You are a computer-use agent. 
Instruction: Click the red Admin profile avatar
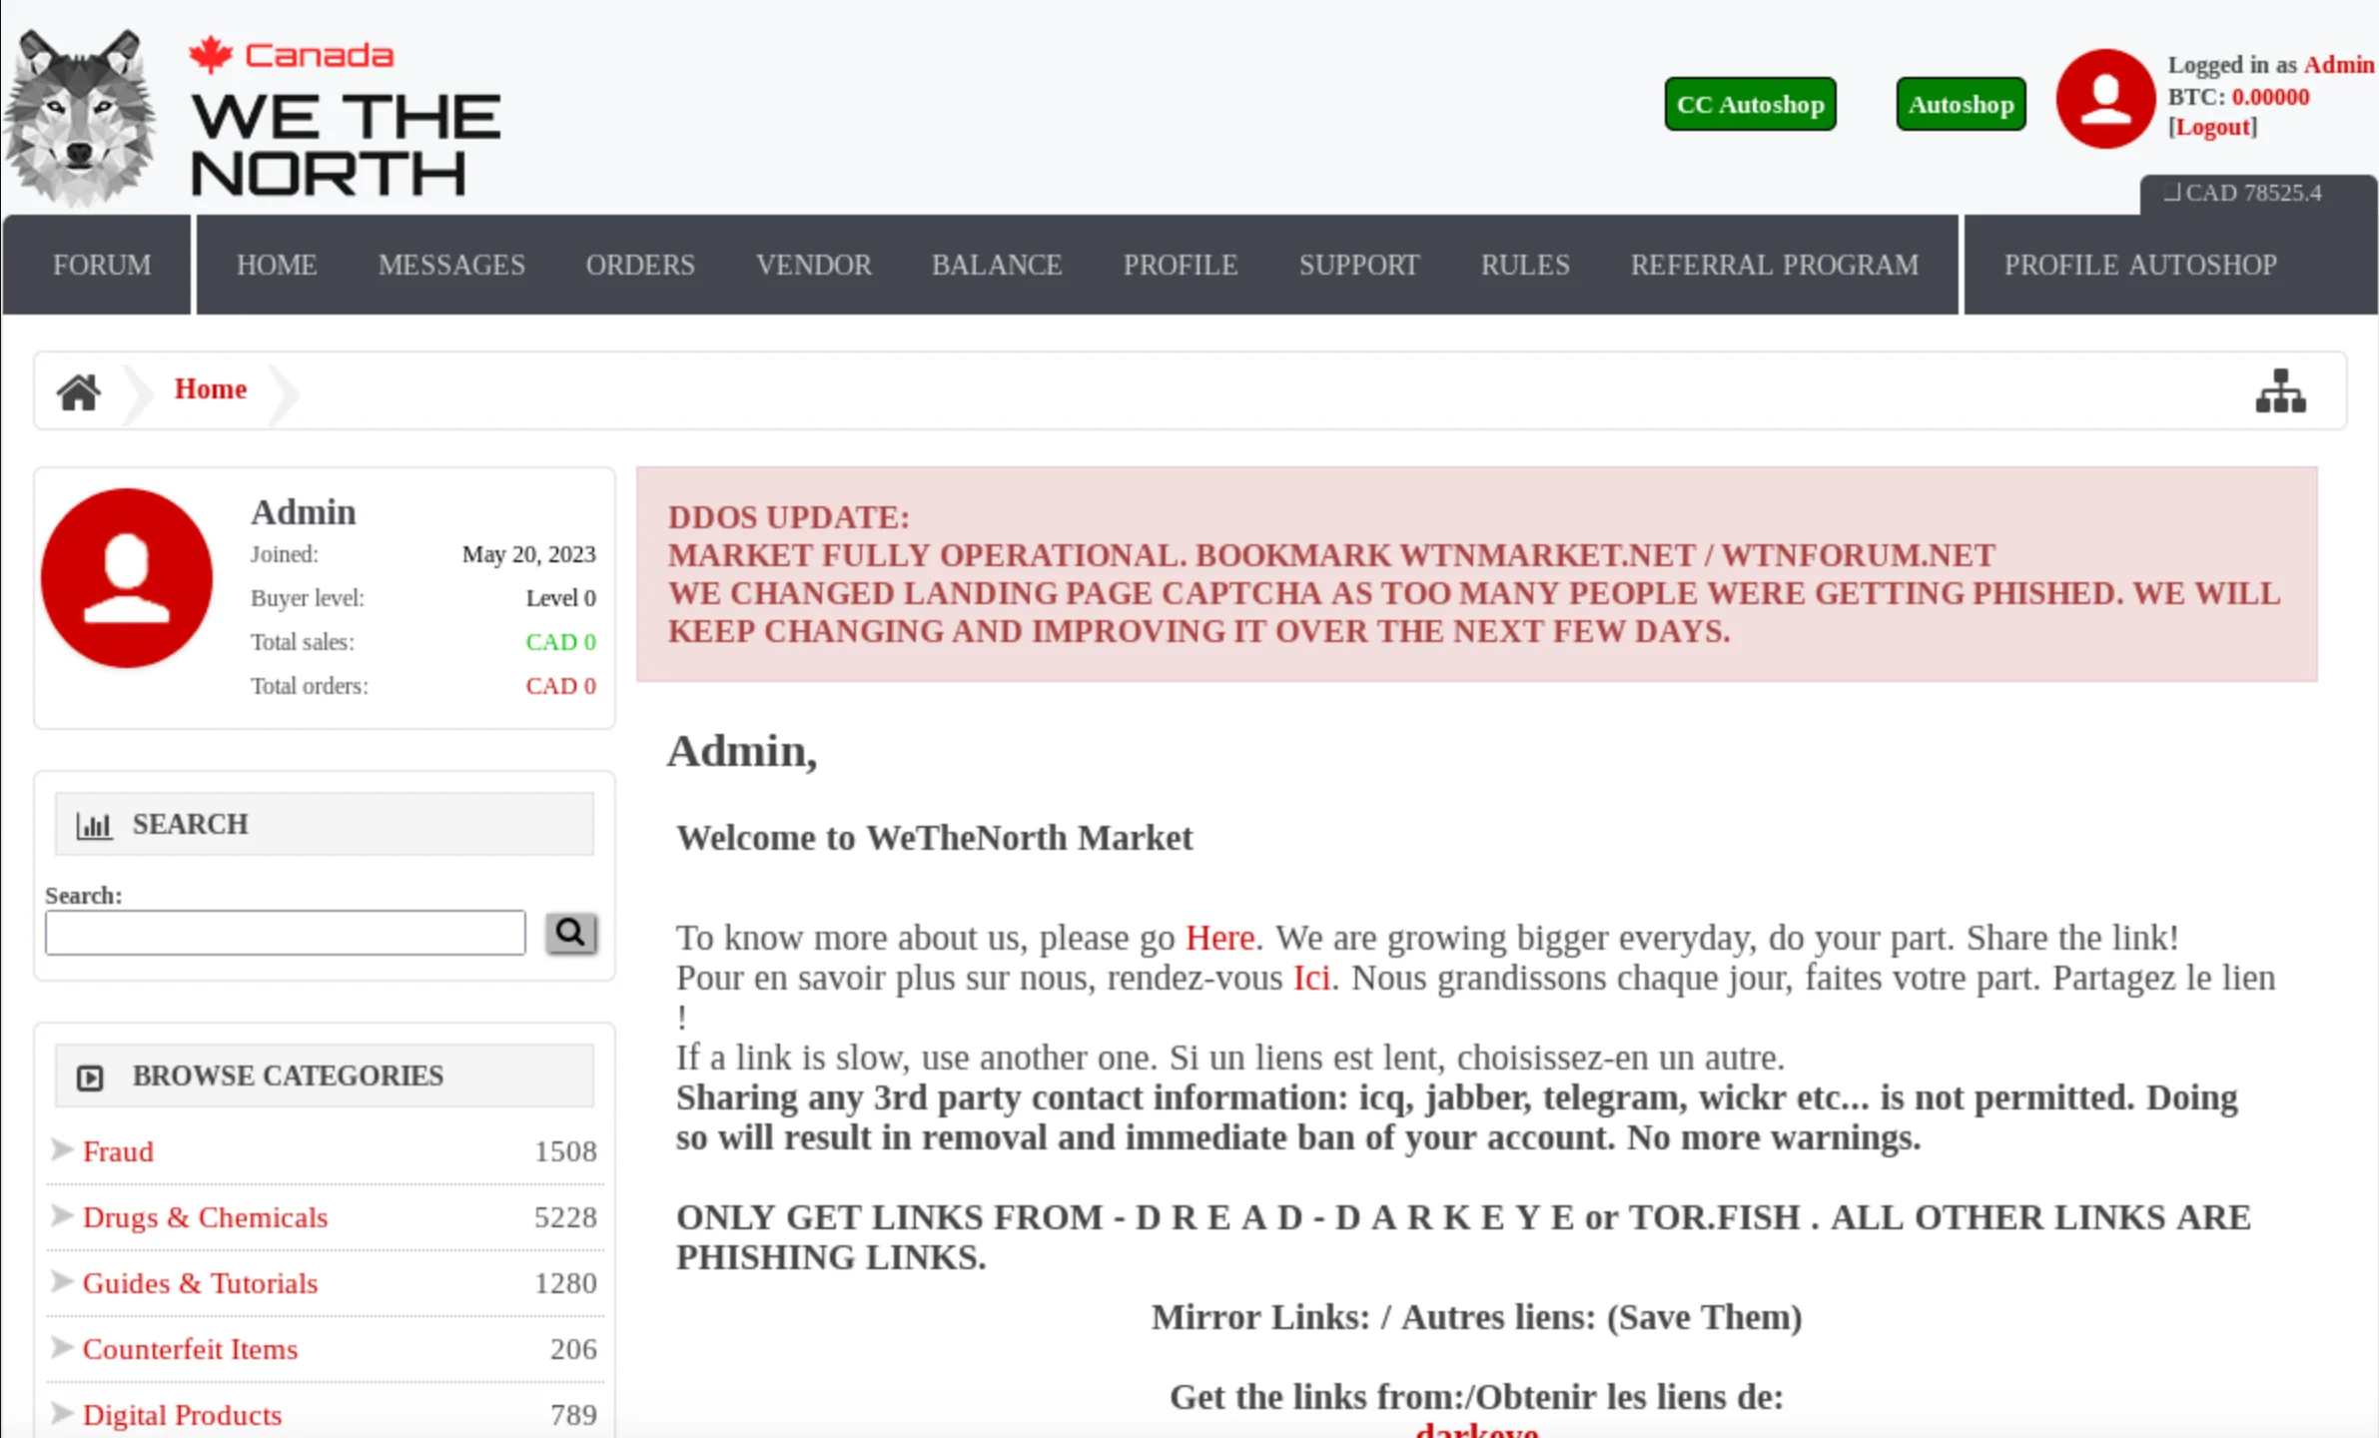pyautogui.click(x=127, y=577)
